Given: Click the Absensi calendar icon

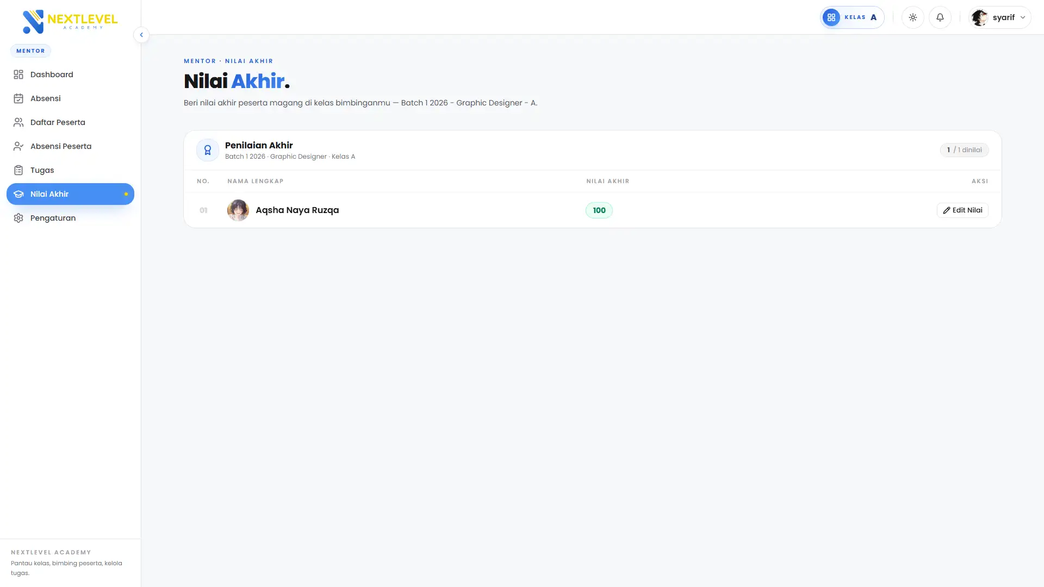Looking at the screenshot, I should 18,98.
